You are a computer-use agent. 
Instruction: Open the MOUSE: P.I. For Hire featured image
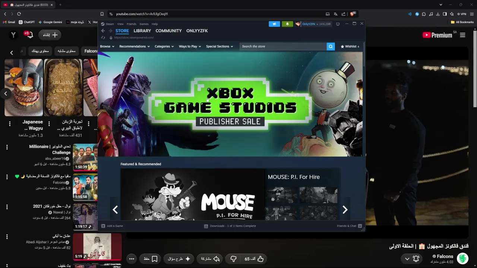192,195
